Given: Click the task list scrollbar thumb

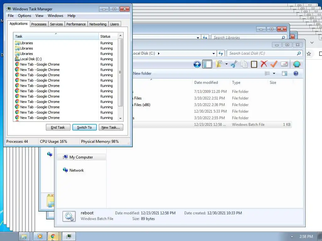Looking at the screenshot, I should pos(120,72).
